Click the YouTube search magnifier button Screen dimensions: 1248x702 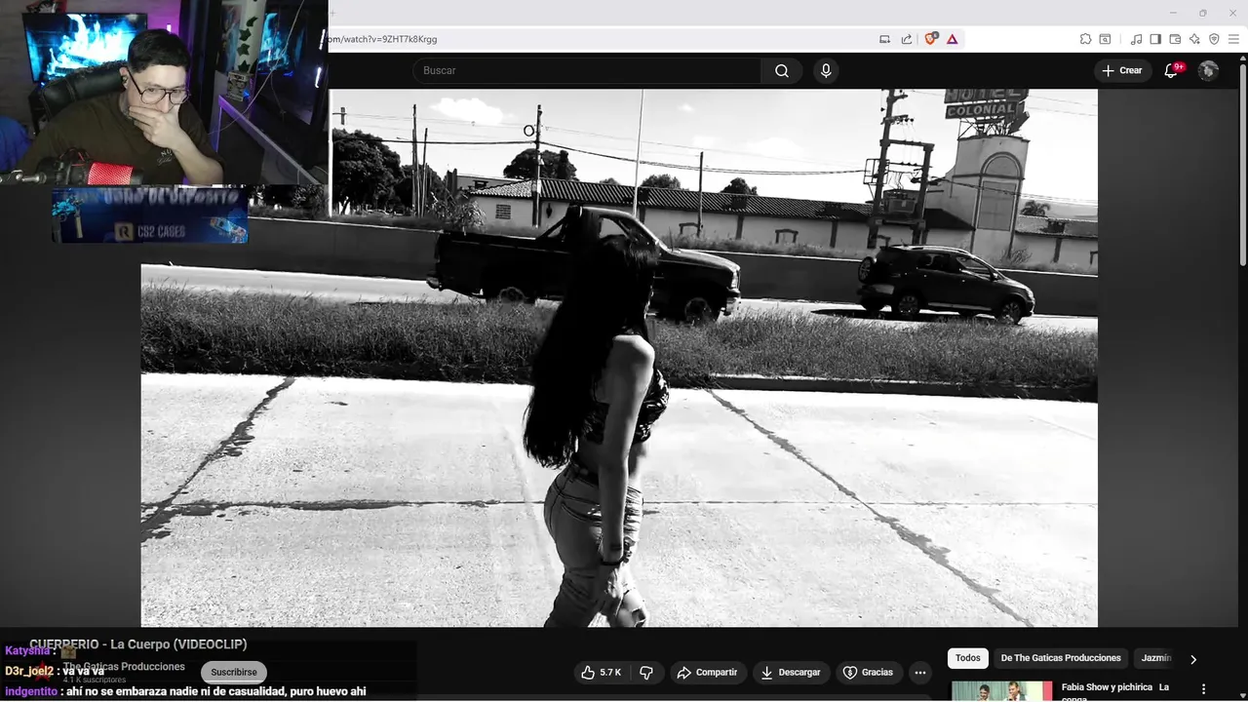(782, 70)
